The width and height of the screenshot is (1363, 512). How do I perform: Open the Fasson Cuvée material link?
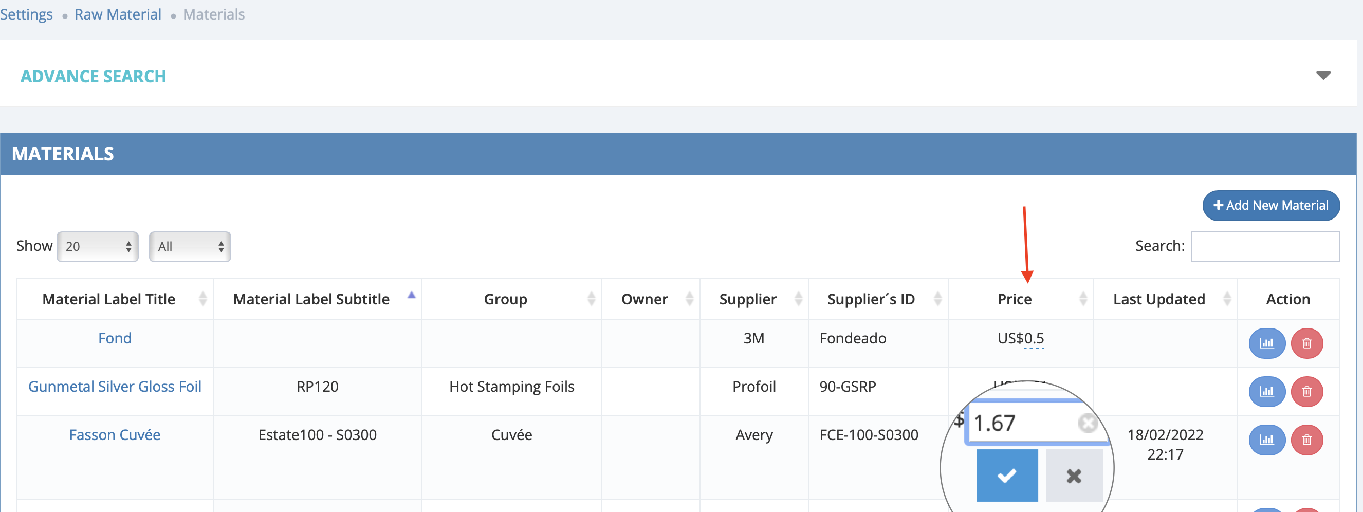click(114, 435)
